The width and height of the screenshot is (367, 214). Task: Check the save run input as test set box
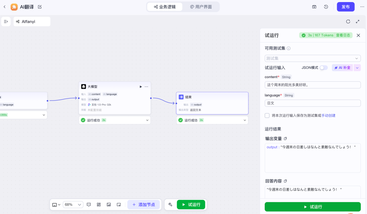coord(267,115)
